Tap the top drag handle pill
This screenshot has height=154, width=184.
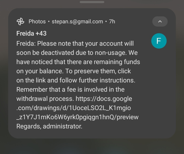click(92, 2)
